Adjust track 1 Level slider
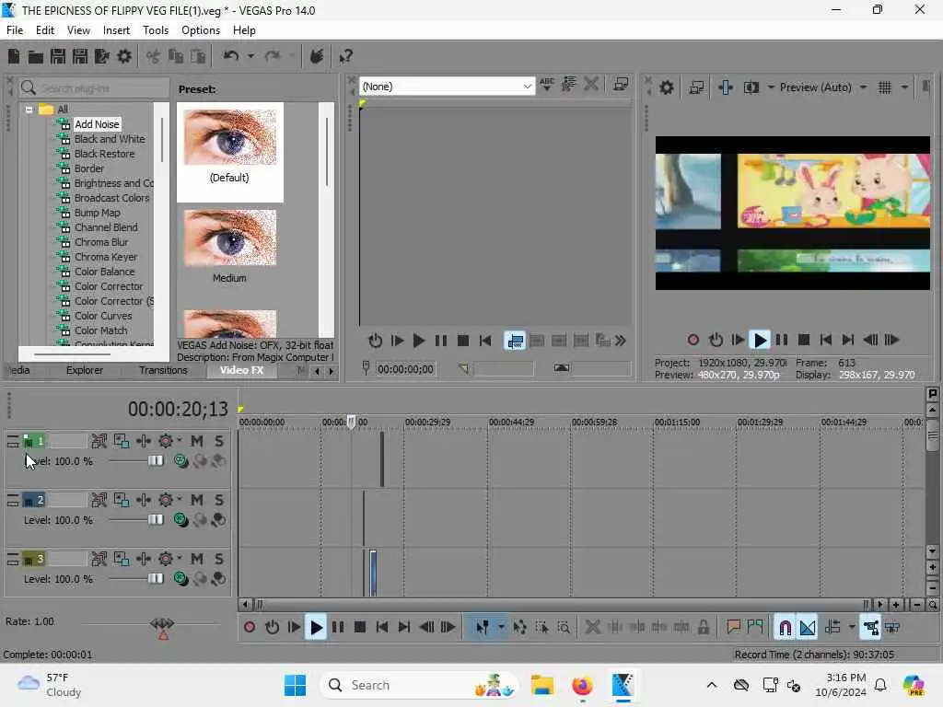This screenshot has height=707, width=943. point(155,461)
